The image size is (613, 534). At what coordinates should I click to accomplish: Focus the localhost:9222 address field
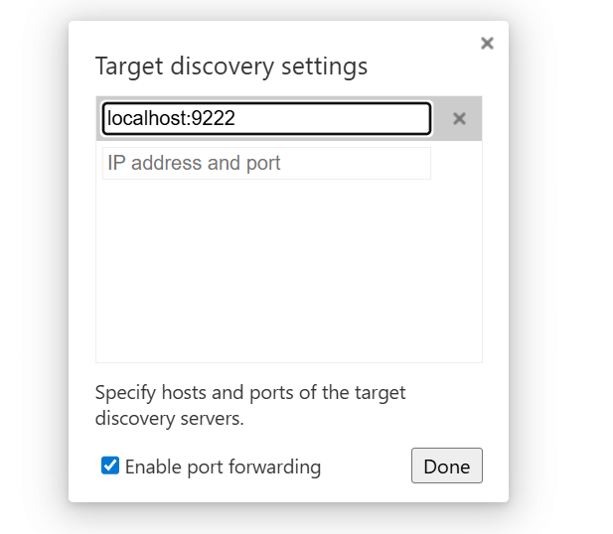click(266, 119)
